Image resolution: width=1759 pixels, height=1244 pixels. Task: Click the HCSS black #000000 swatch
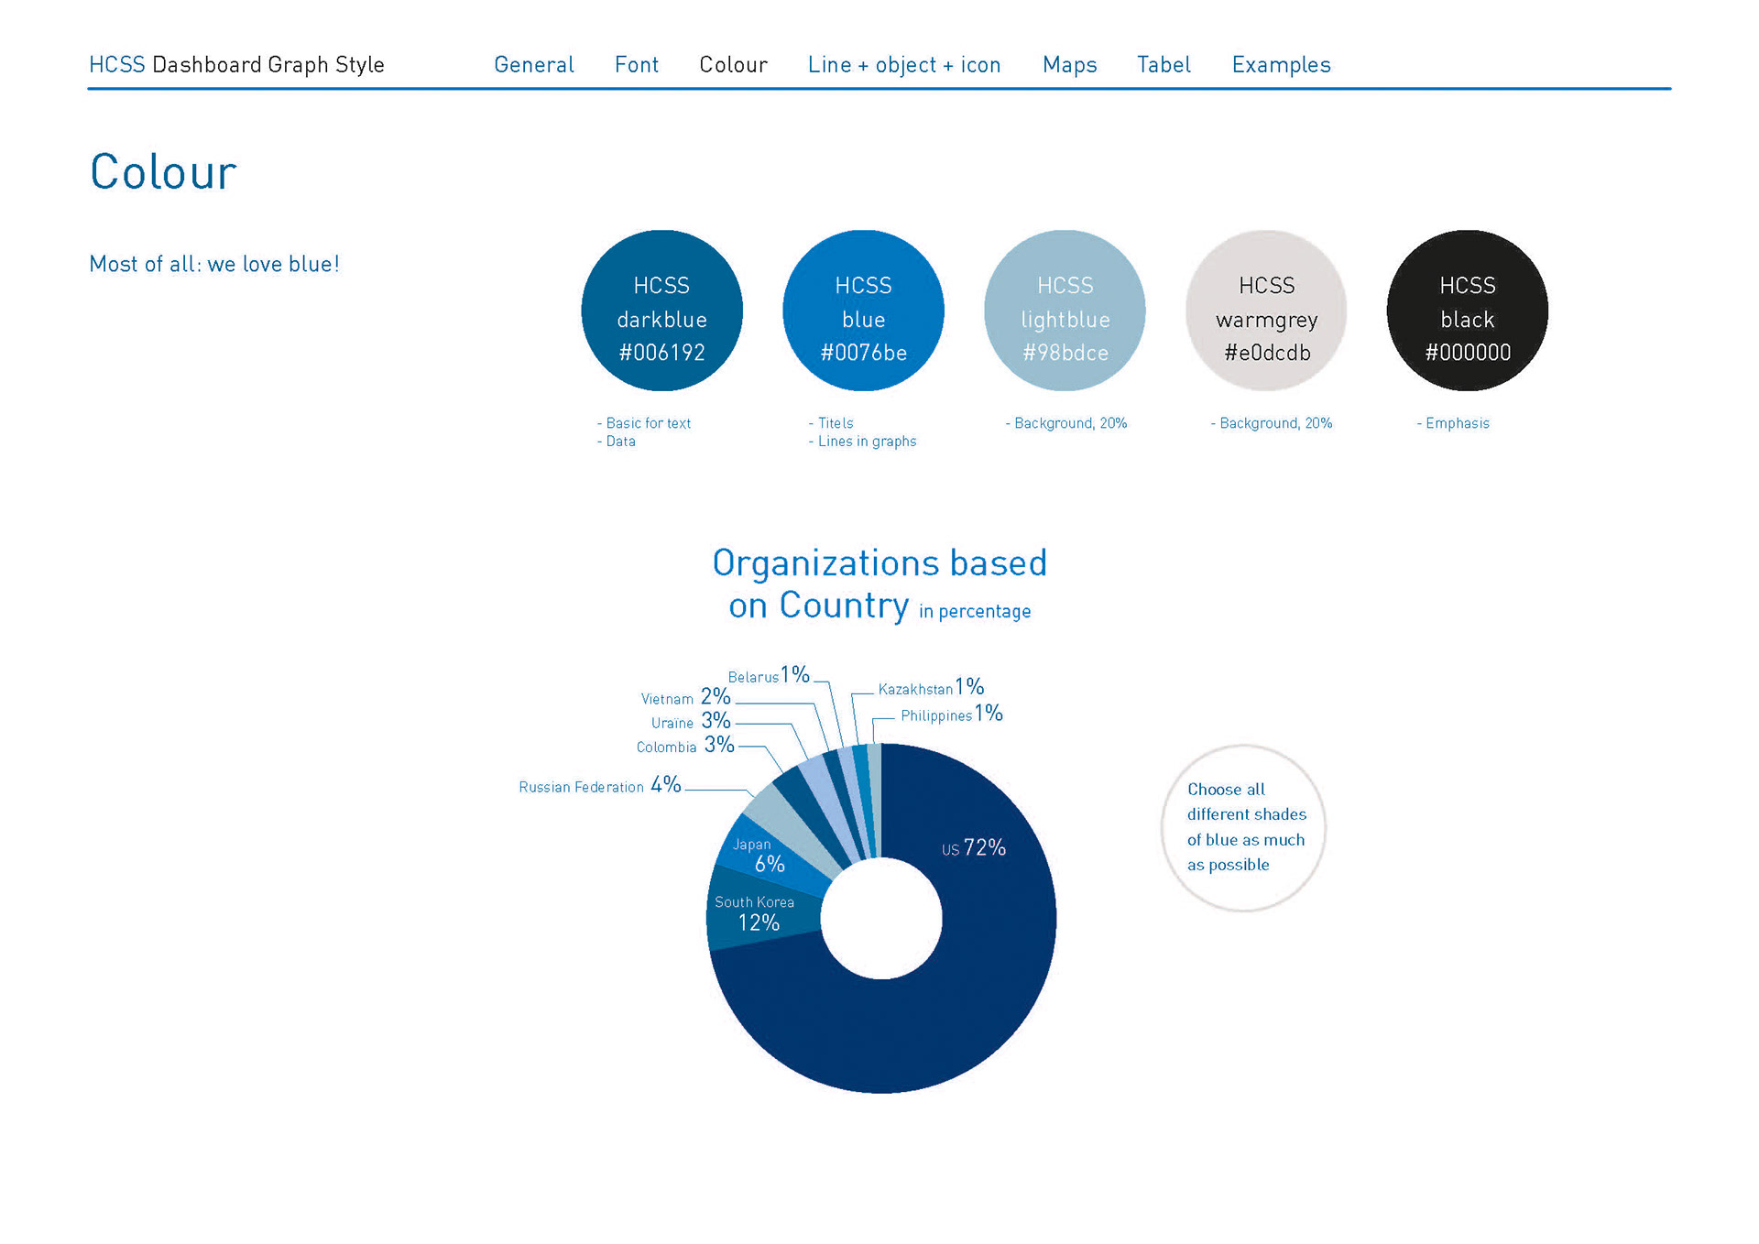tap(1467, 311)
